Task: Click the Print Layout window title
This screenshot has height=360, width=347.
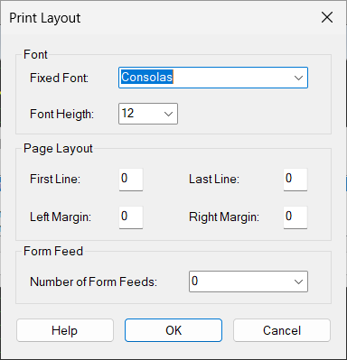Action: (45, 18)
